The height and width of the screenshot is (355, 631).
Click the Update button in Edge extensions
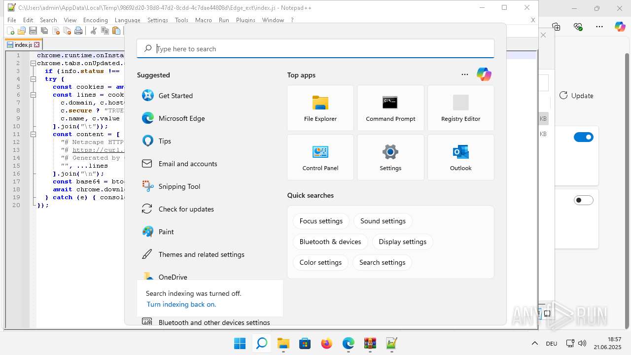tap(576, 96)
